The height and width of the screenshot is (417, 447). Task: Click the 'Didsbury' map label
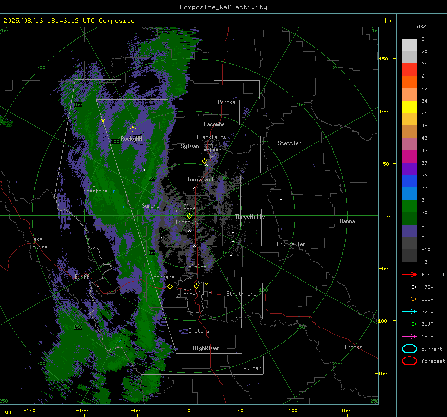[x=187, y=222]
